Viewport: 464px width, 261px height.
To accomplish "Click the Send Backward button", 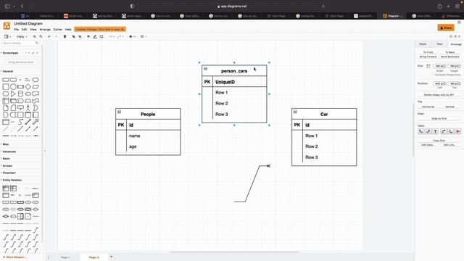I will (x=449, y=57).
